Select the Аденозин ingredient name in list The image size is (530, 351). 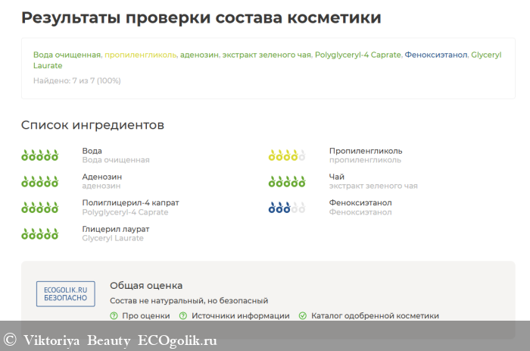click(101, 177)
